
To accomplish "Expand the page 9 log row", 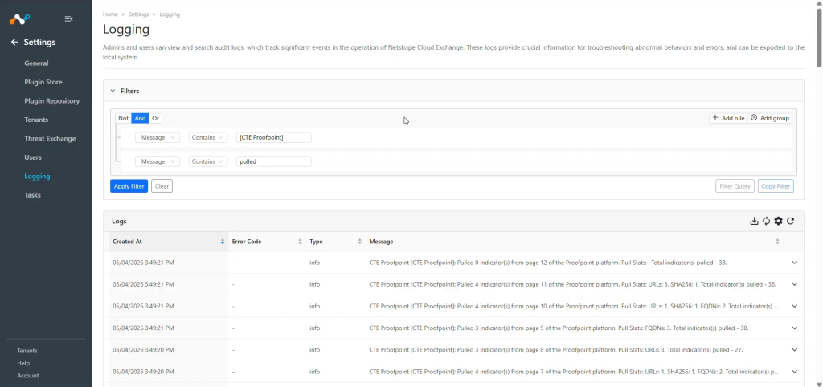I will [794, 328].
